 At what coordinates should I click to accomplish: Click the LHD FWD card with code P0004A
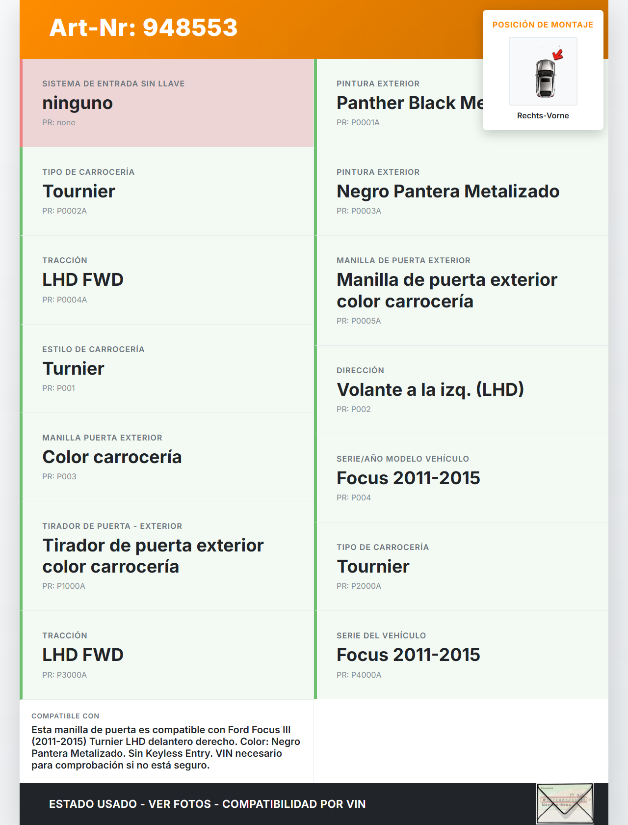tap(167, 280)
